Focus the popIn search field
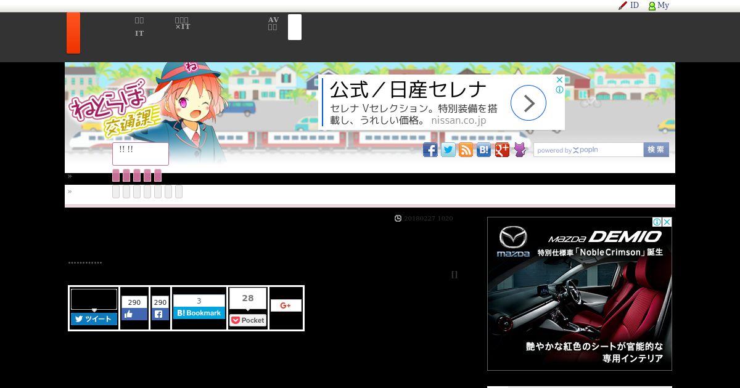Viewport: 740px width, 388px height. pyautogui.click(x=589, y=150)
